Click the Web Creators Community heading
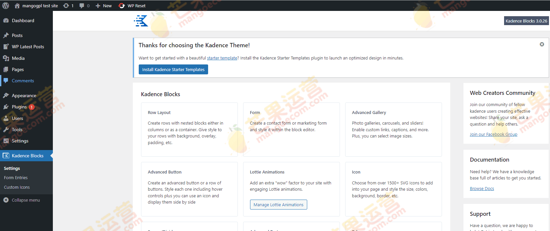Viewport: 550px width, 231px height. click(502, 93)
